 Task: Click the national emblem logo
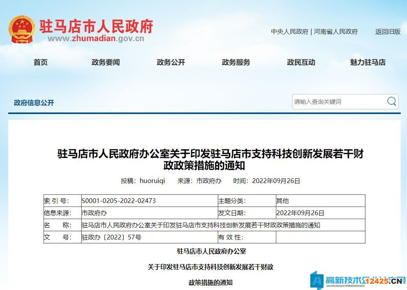(x=22, y=29)
